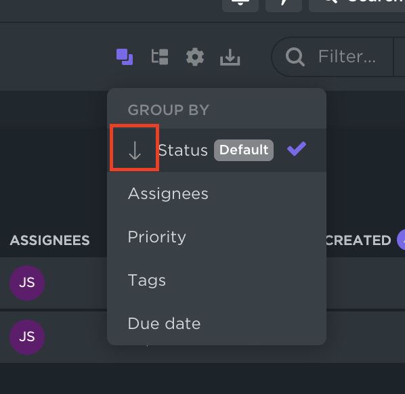This screenshot has height=394, width=405.
Task: Click the ASSIGNEES column header
Action: click(49, 240)
